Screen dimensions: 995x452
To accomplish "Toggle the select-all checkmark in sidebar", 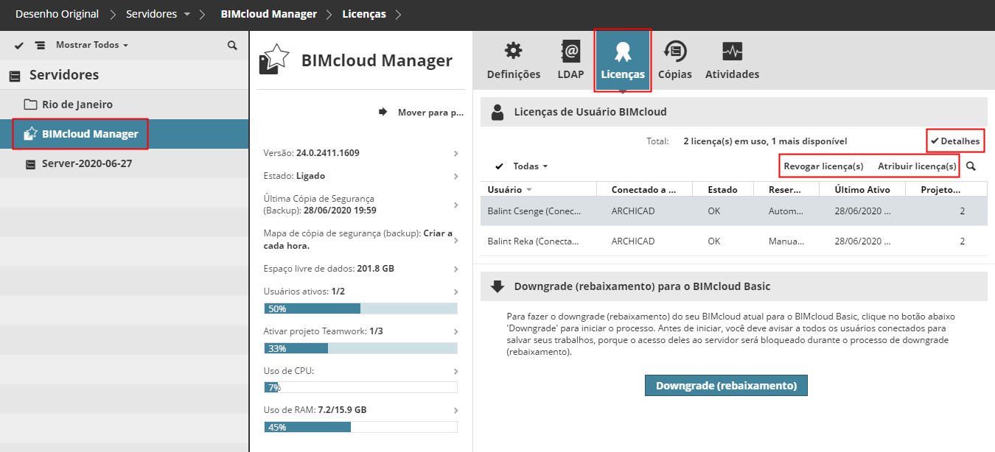I will tap(19, 46).
